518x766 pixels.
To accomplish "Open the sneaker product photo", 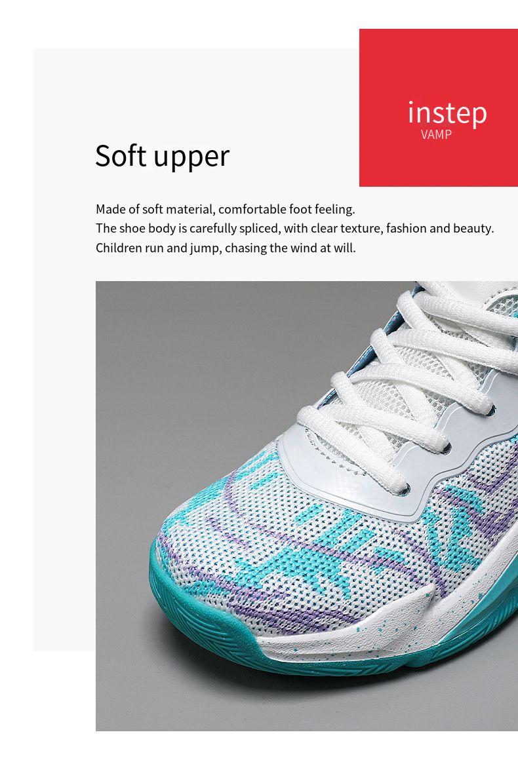I will click(307, 506).
